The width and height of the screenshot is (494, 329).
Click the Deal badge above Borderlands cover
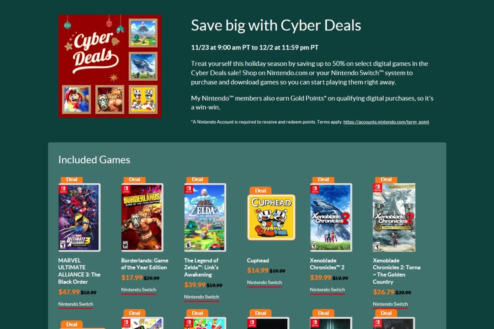[x=135, y=179]
